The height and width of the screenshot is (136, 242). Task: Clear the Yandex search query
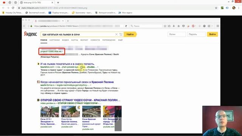point(116,34)
